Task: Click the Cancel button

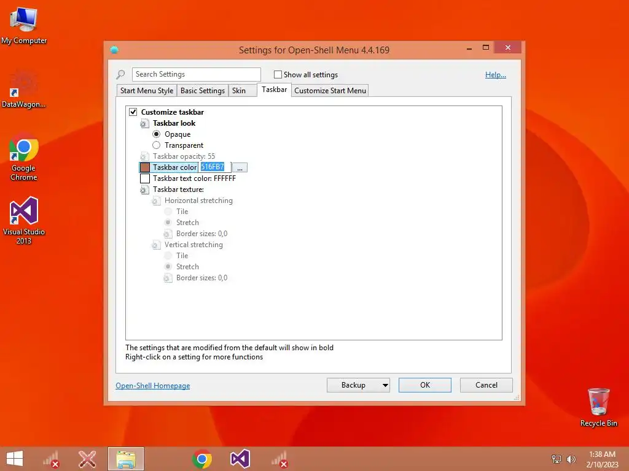Action: pos(486,385)
